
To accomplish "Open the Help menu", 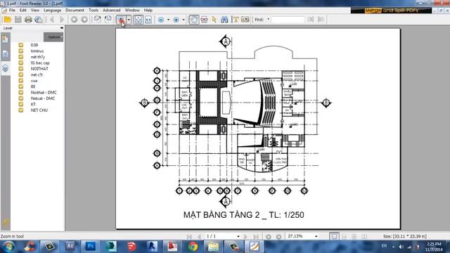I will pyautogui.click(x=148, y=10).
